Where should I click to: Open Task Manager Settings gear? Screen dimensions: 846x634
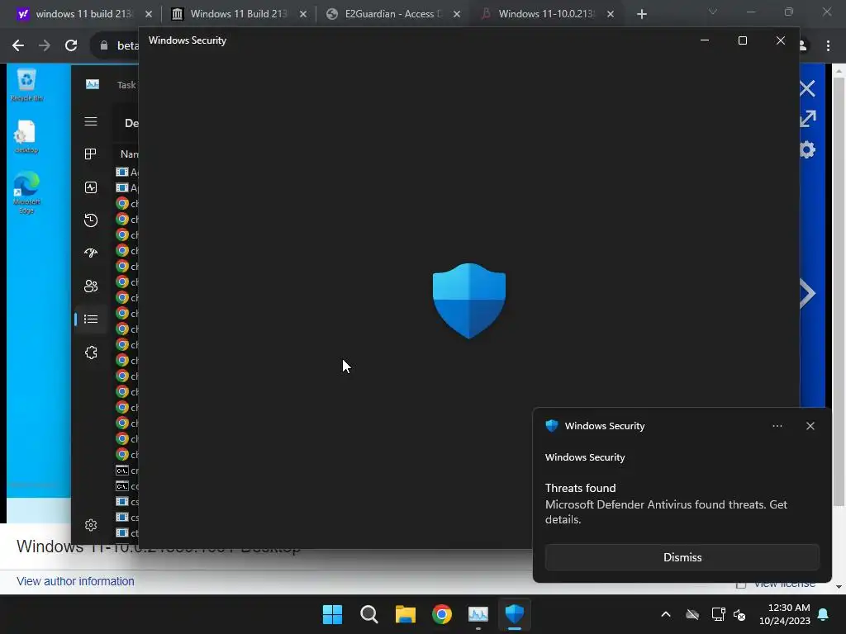point(91,525)
